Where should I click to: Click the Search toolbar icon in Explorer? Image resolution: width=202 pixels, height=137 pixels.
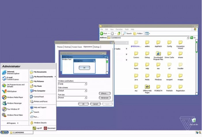point(127,33)
